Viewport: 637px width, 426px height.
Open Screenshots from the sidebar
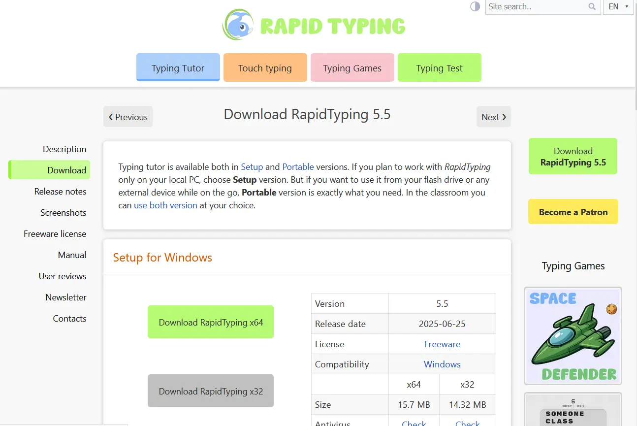[x=64, y=213]
